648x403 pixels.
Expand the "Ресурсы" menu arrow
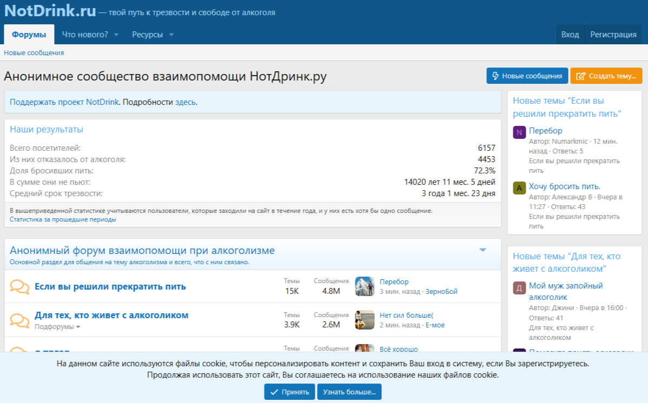click(x=171, y=35)
